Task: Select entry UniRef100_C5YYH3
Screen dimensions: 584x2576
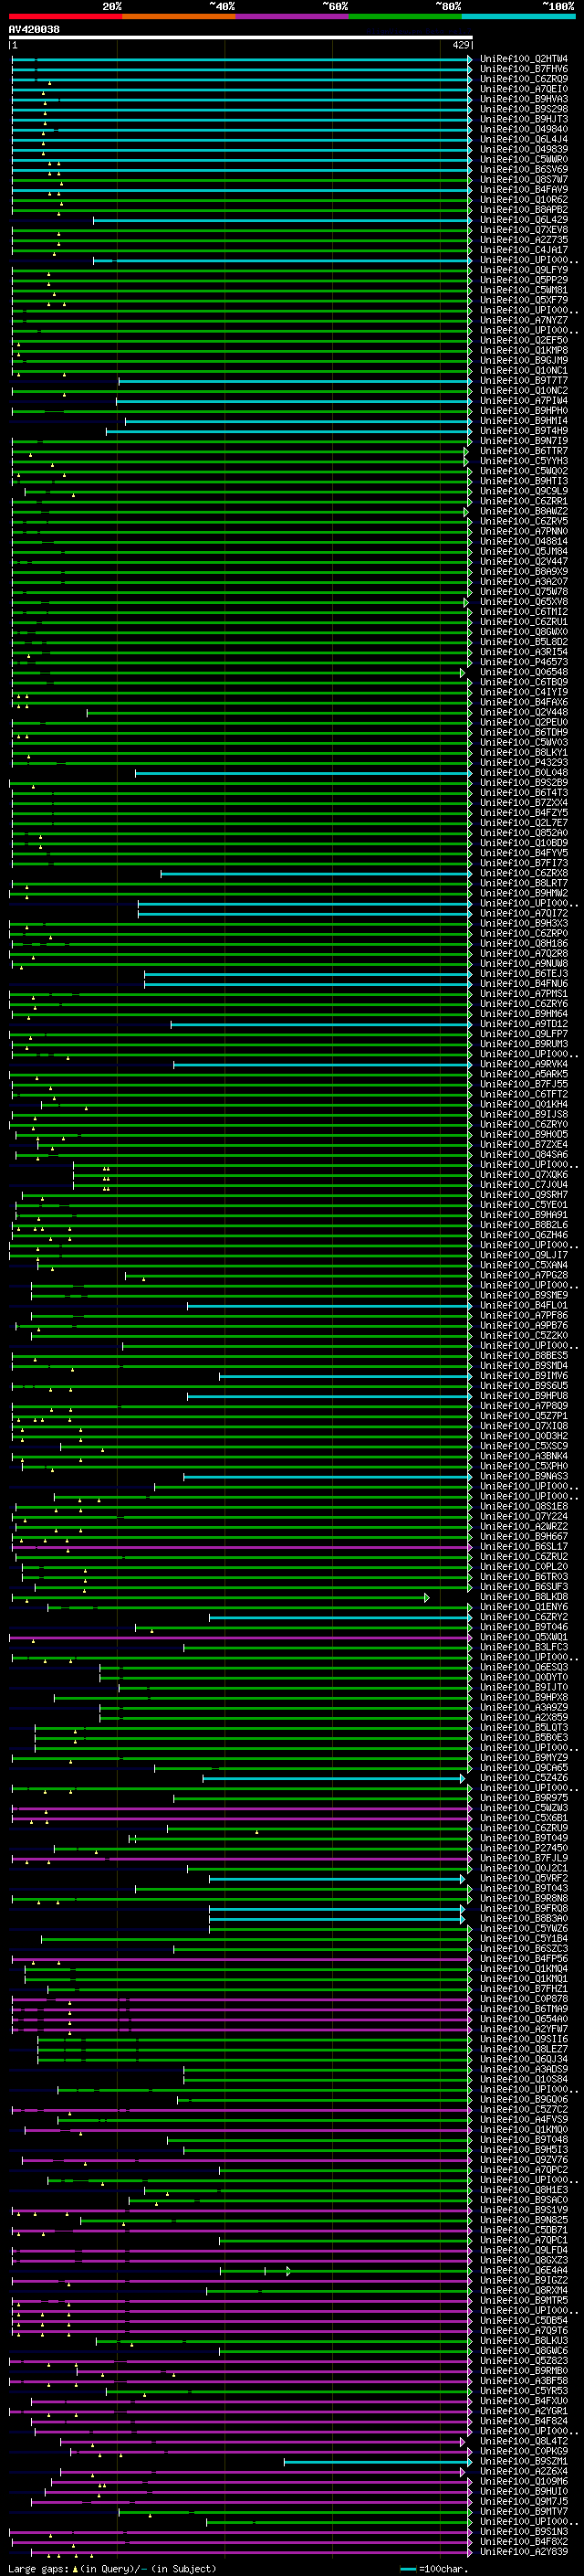Action: click(x=524, y=461)
